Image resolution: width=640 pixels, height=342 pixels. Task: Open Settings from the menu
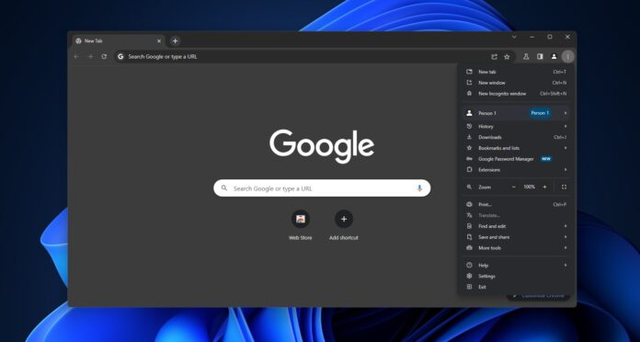tap(517, 277)
